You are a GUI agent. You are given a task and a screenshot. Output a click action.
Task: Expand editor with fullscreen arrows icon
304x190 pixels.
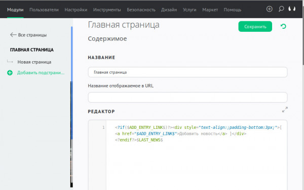(285, 109)
